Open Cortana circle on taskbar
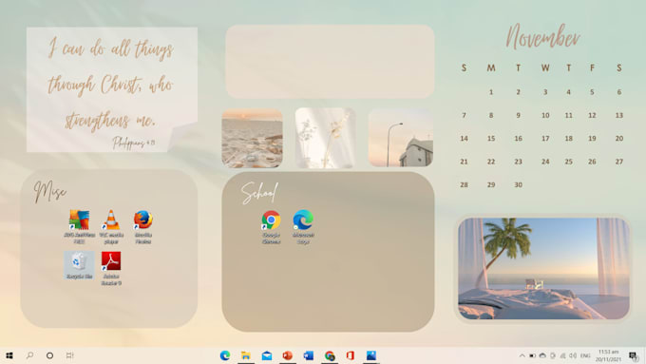The height and width of the screenshot is (364, 646). point(49,355)
